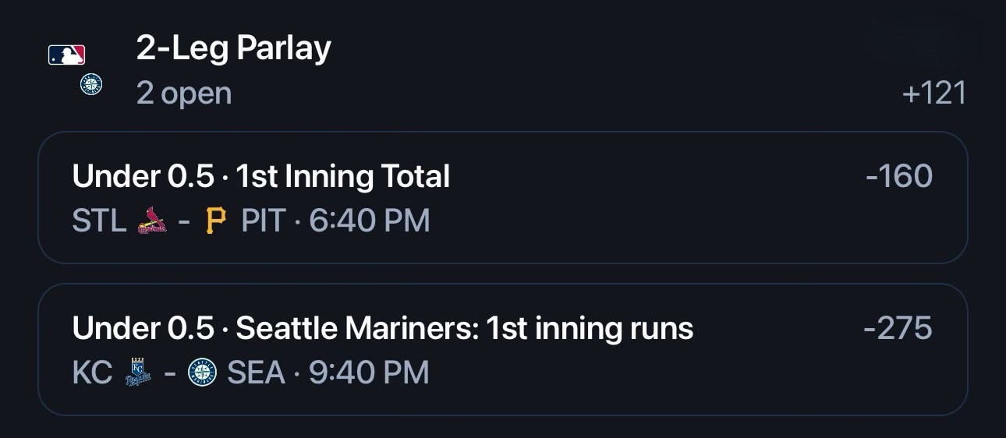The height and width of the screenshot is (438, 1006).
Task: Click the "2 open" status text
Action: 184,94
